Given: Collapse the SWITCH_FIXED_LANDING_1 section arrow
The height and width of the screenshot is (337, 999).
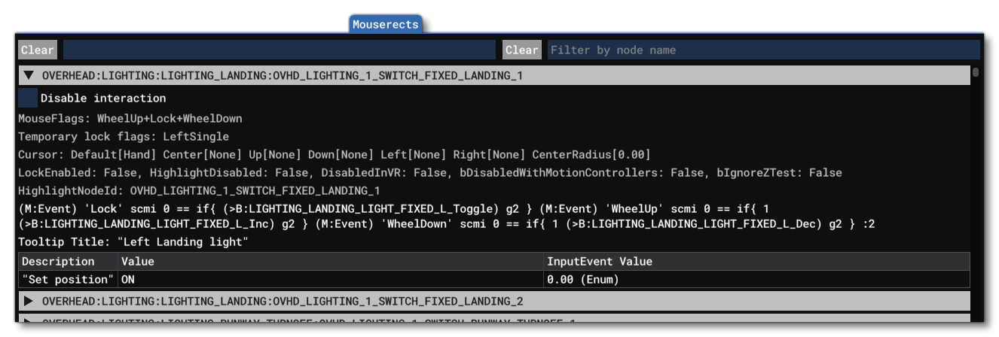Looking at the screenshot, I should pyautogui.click(x=29, y=76).
